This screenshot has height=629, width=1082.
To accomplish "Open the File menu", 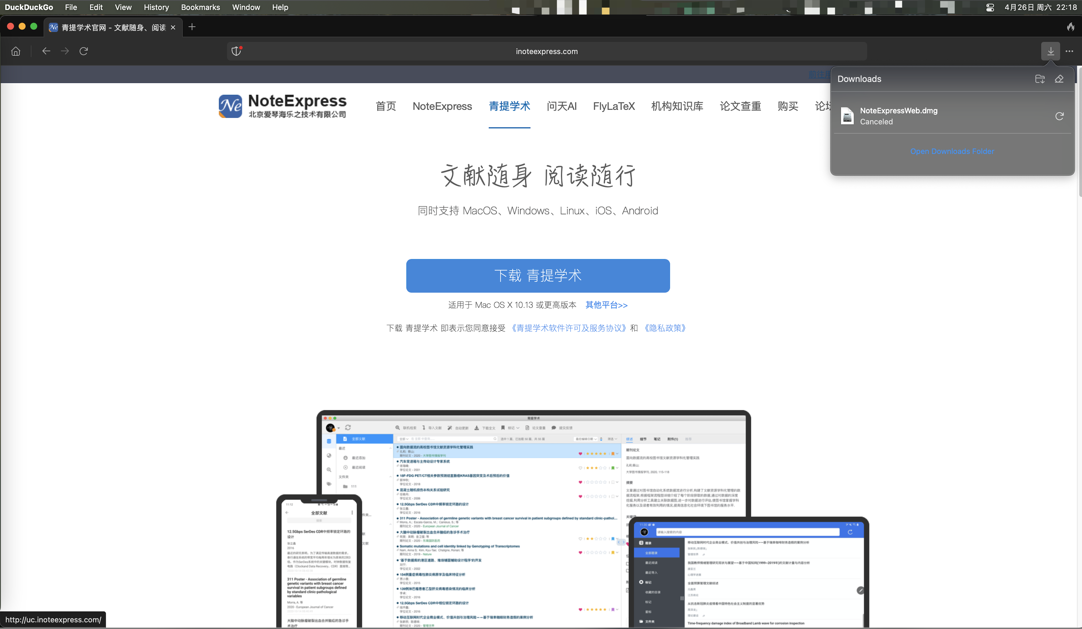I will coord(71,7).
